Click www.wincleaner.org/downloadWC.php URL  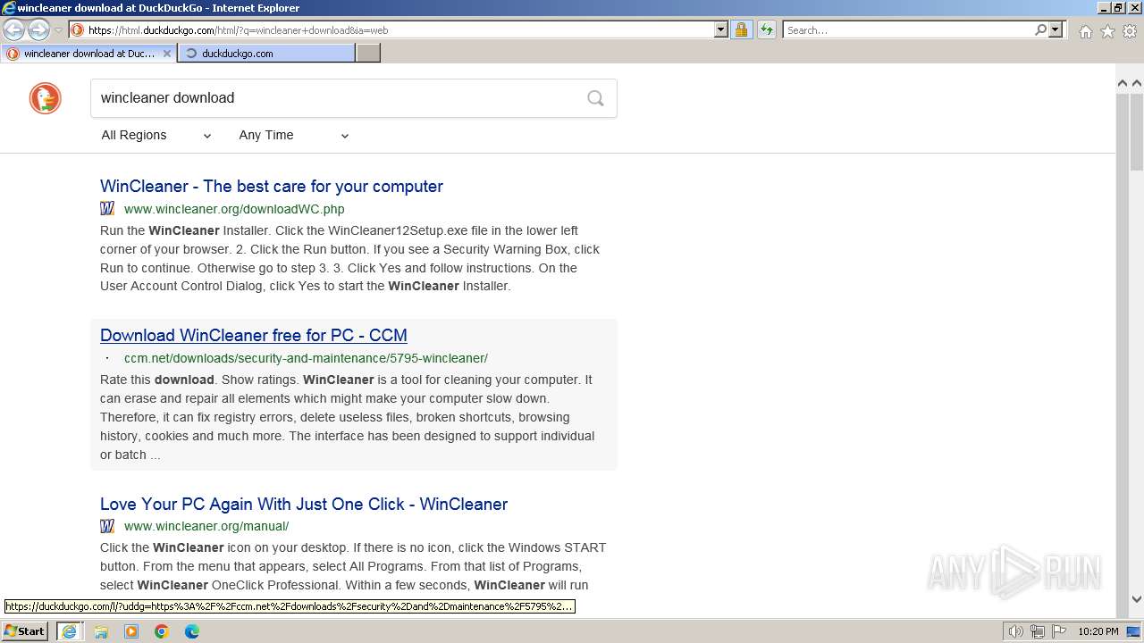[234, 209]
